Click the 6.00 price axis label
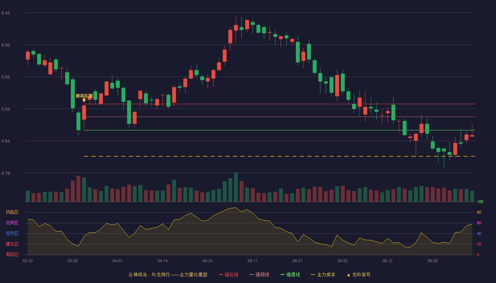The width and height of the screenshot is (496, 283). click(x=6, y=45)
